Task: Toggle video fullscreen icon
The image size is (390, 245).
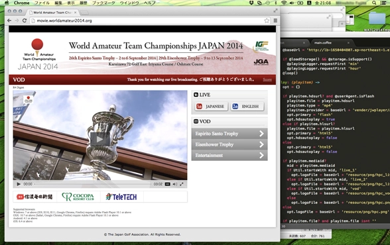Action: coord(182,184)
